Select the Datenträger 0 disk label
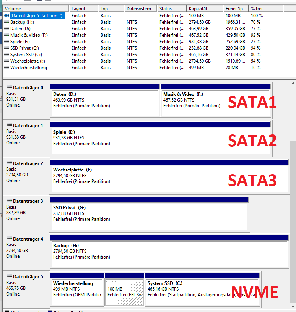This screenshot has height=312, width=296. (28, 88)
